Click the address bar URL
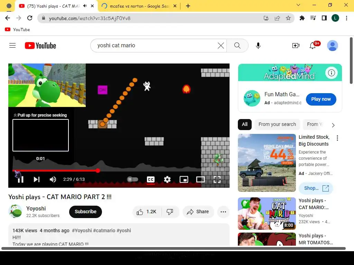The width and height of the screenshot is (354, 265). click(90, 18)
